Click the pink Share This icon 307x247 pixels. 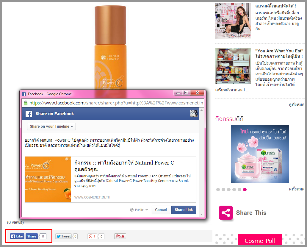pyautogui.click(x=226, y=213)
